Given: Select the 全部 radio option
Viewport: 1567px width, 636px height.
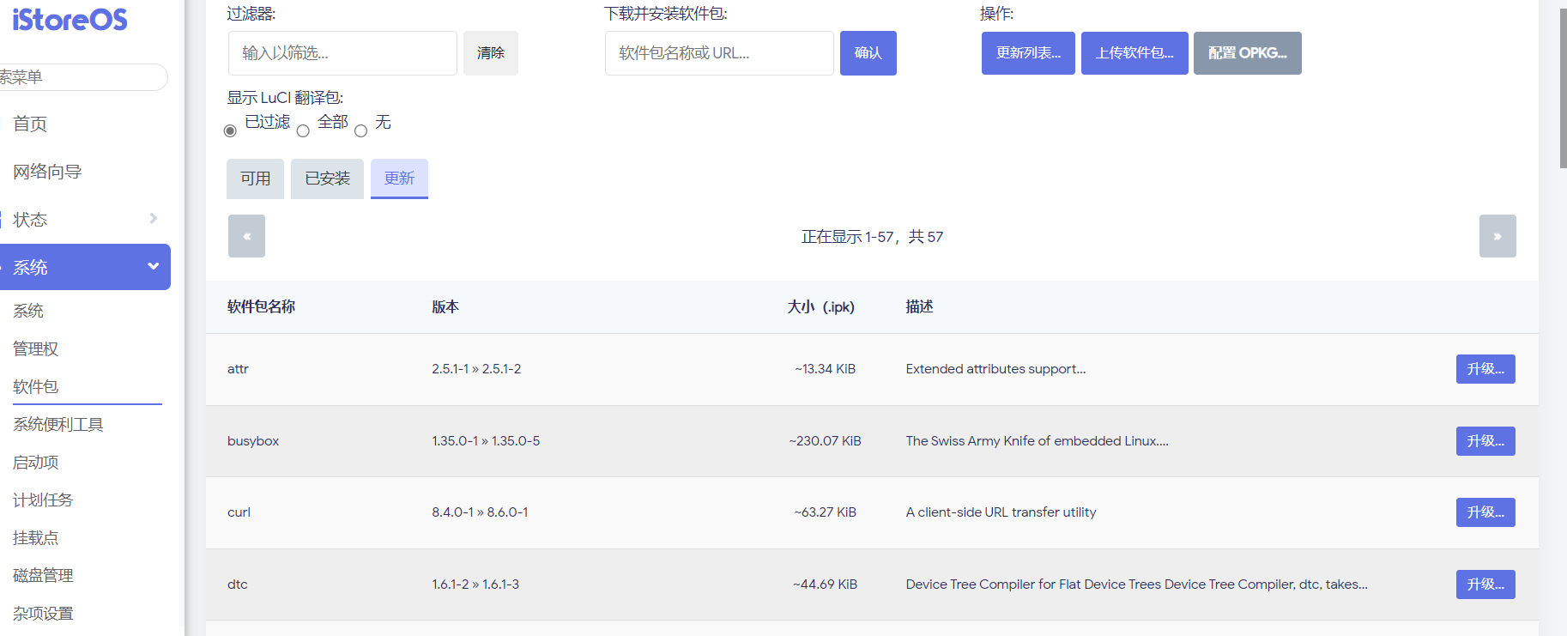Looking at the screenshot, I should [303, 131].
